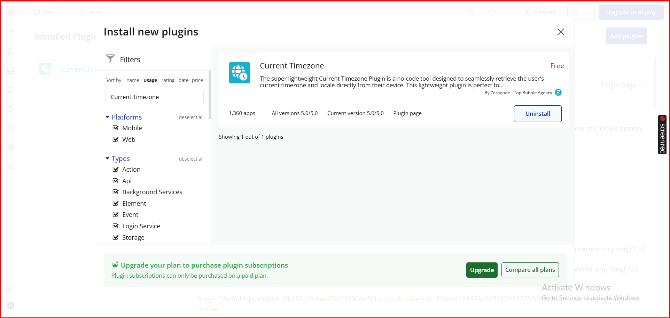Open the Data tab database icon
This screenshot has width=670, height=318.
tap(10, 90)
